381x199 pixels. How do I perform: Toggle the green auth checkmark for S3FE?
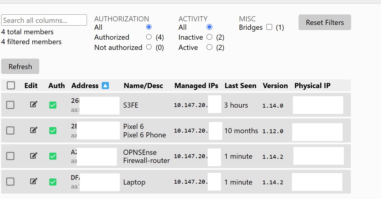53,105
